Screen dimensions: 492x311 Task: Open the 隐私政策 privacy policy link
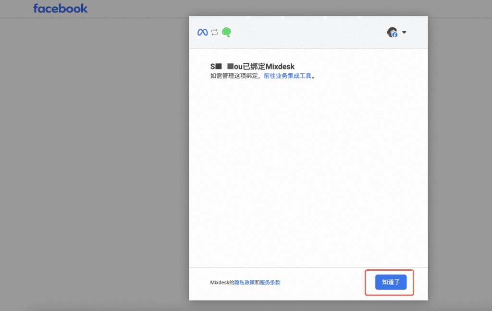(244, 283)
